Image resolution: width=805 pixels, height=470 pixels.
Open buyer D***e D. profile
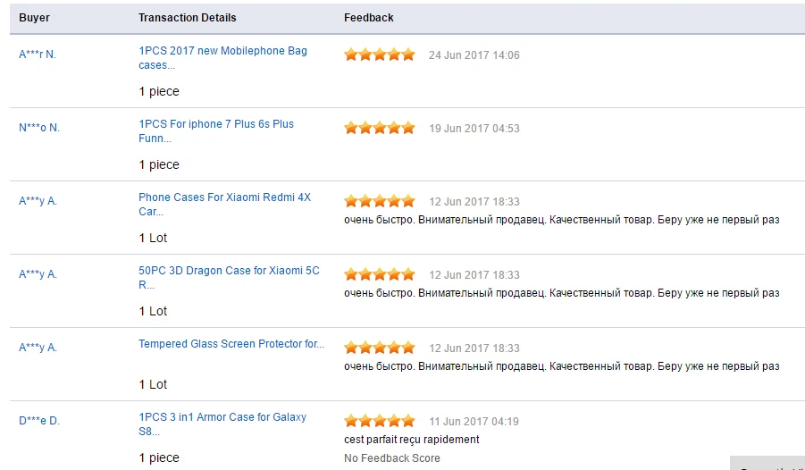39,421
